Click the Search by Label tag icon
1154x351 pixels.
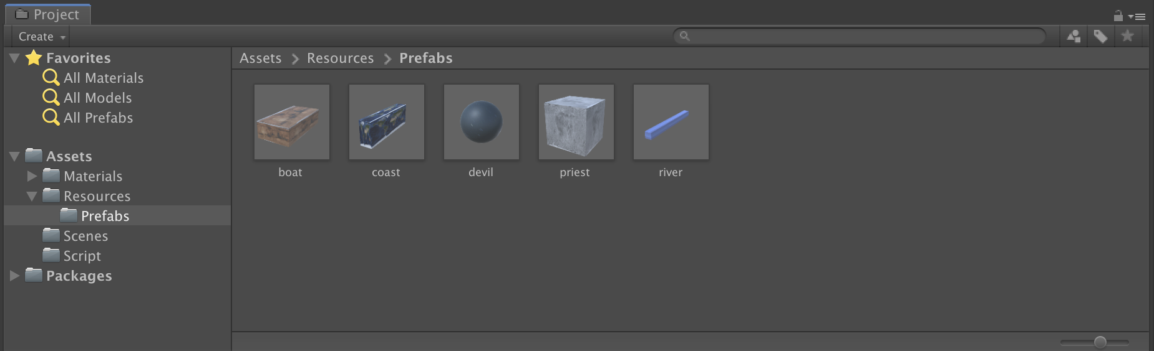pos(1100,36)
